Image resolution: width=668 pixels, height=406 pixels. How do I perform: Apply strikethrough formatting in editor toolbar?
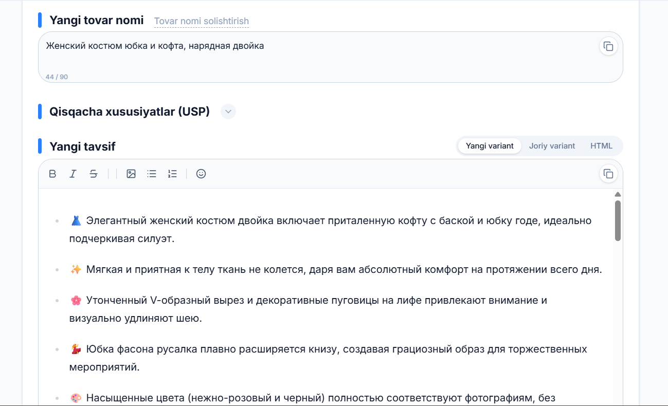pos(94,174)
